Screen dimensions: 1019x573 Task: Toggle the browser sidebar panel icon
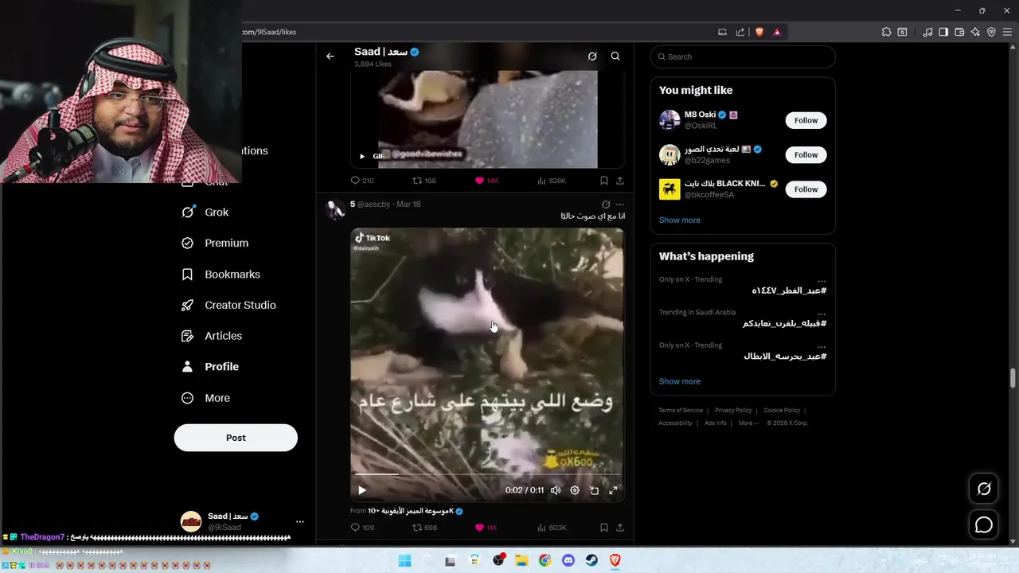click(x=943, y=32)
